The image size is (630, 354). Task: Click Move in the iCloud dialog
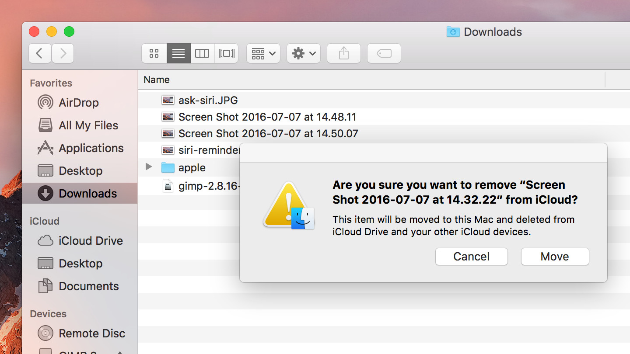(555, 257)
